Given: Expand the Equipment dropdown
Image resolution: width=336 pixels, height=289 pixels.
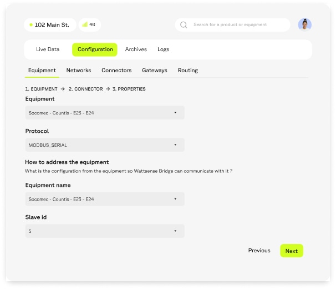Looking at the screenshot, I should 105,113.
